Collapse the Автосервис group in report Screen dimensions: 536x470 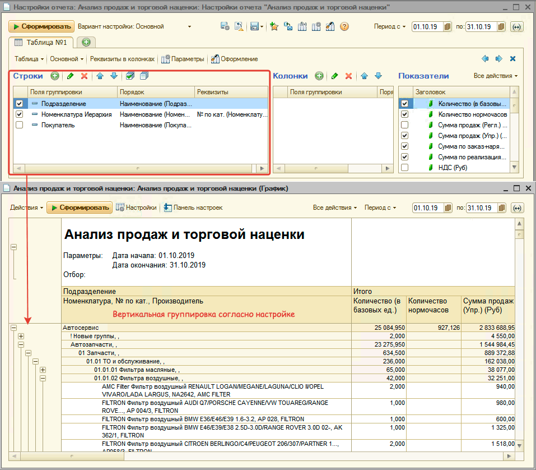13,327
